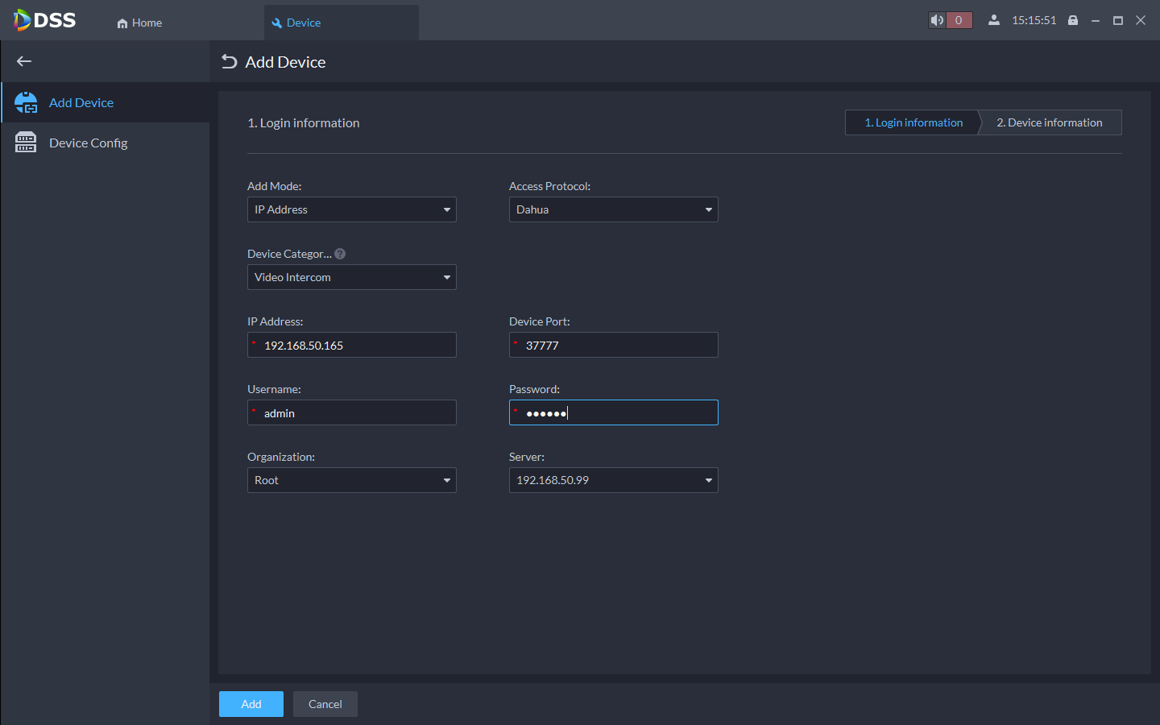This screenshot has height=725, width=1160.
Task: Click the Cancel button
Action: [x=325, y=704]
